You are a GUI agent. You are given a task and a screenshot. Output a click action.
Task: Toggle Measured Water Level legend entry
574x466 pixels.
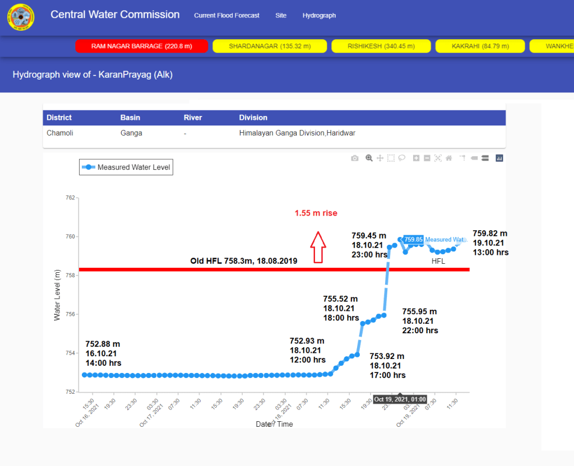[126, 167]
